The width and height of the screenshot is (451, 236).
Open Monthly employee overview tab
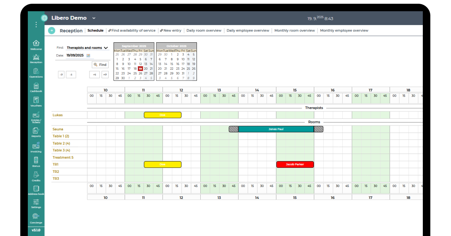(x=344, y=31)
